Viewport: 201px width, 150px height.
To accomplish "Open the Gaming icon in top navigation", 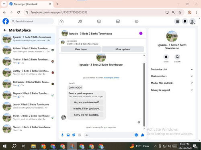I will tap(136, 21).
